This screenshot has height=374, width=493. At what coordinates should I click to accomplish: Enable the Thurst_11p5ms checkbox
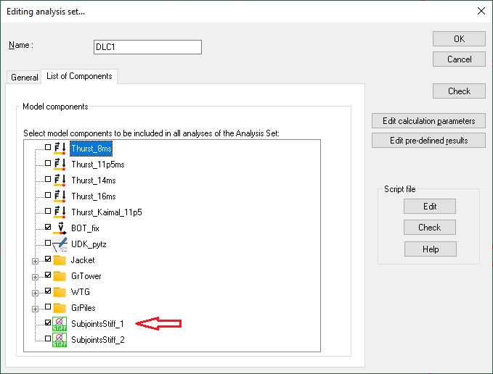click(48, 164)
